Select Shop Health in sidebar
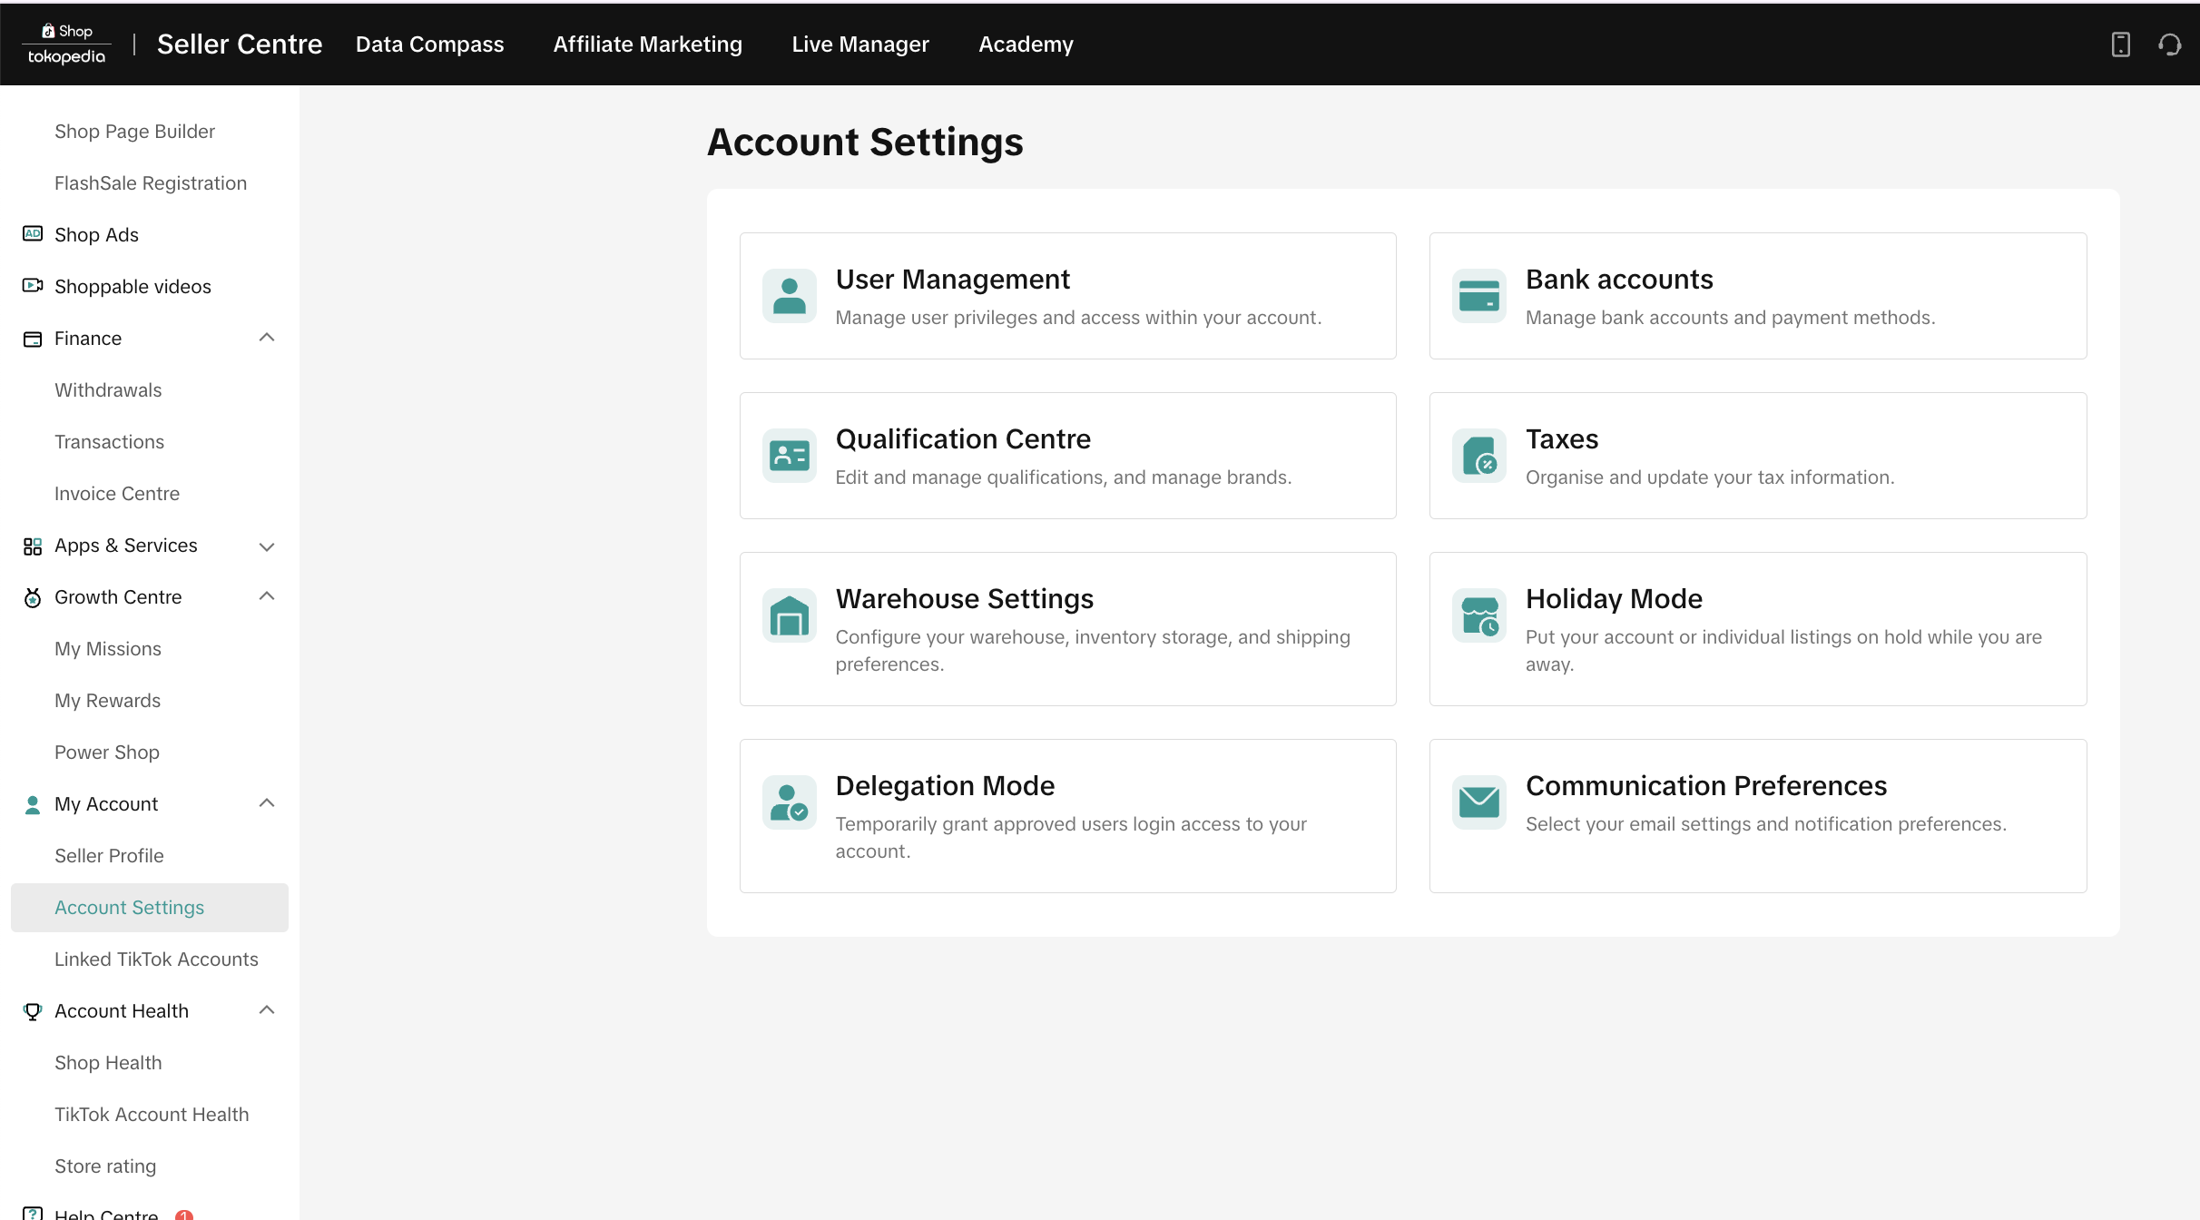2200x1220 pixels. tap(108, 1063)
